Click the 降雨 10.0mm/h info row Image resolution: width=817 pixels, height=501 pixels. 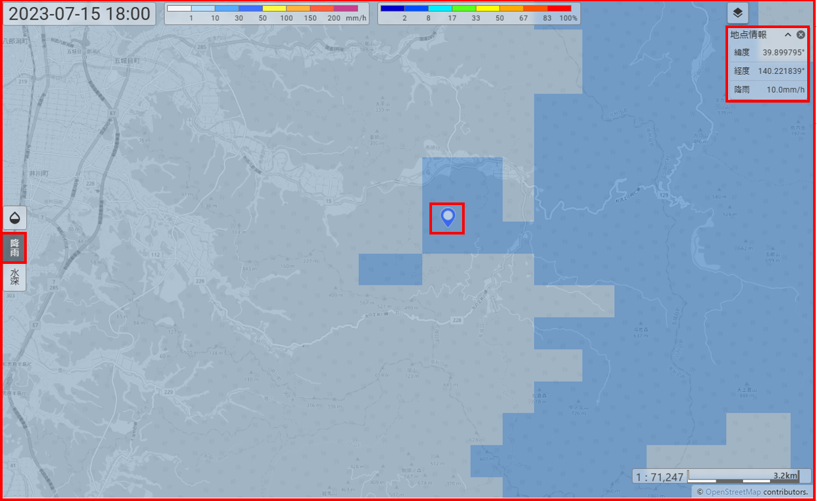(x=768, y=89)
